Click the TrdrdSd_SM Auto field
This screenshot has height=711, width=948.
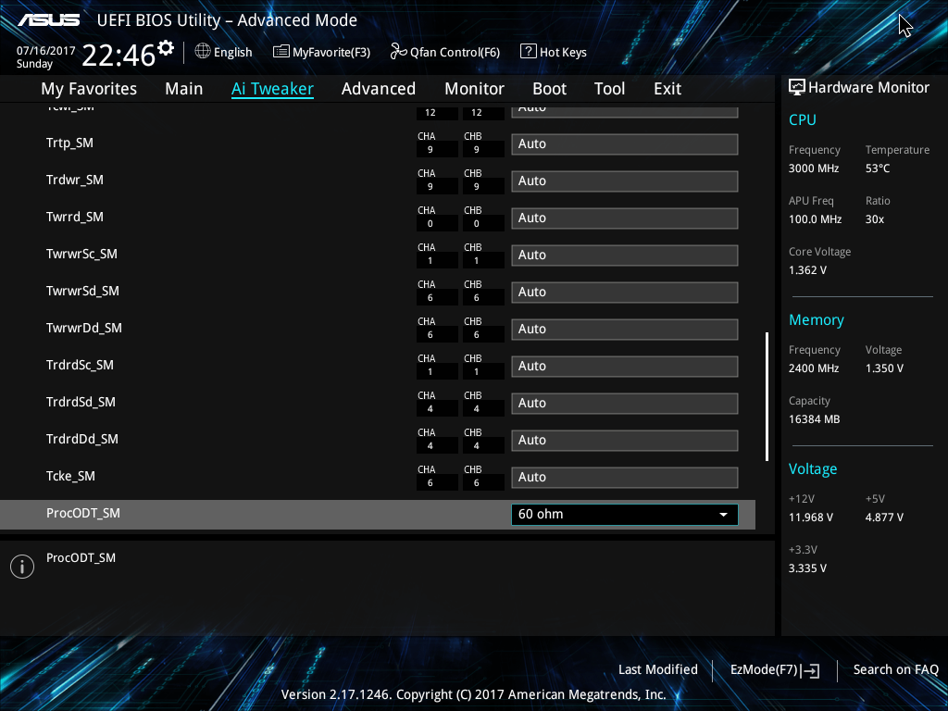pyautogui.click(x=625, y=404)
